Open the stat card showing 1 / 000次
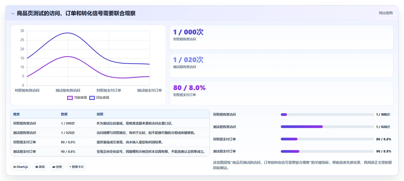 pyautogui.click(x=281, y=37)
